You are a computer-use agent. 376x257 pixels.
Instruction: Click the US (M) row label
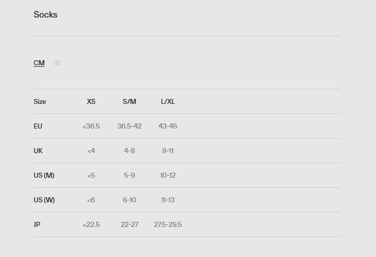(x=44, y=175)
